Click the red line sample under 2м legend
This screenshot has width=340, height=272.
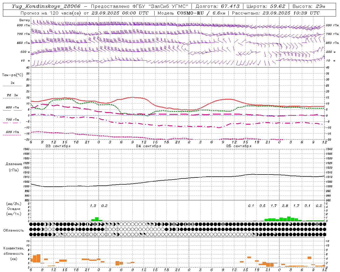[x=12, y=86]
